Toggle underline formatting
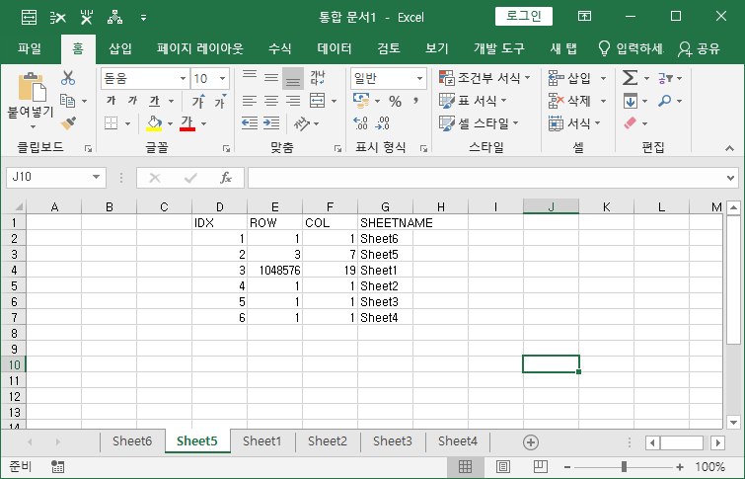This screenshot has width=745, height=479. point(154,101)
